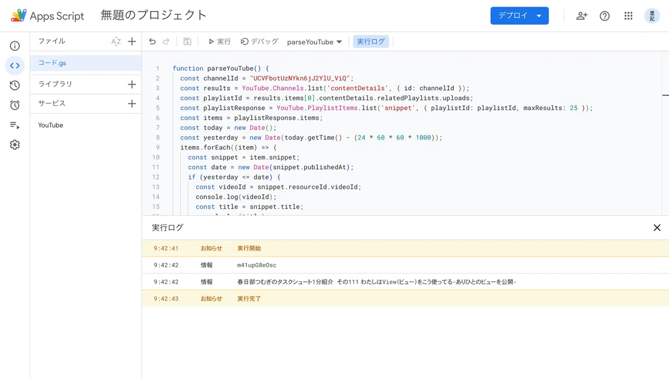
Task: Click maxResults value 25 in code
Action: click(574, 108)
